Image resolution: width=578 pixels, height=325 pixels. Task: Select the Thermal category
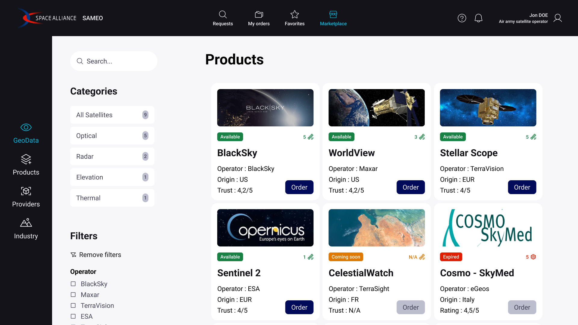pos(112,198)
